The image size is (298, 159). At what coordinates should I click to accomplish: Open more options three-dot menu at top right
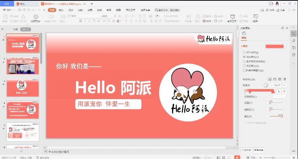click(289, 10)
